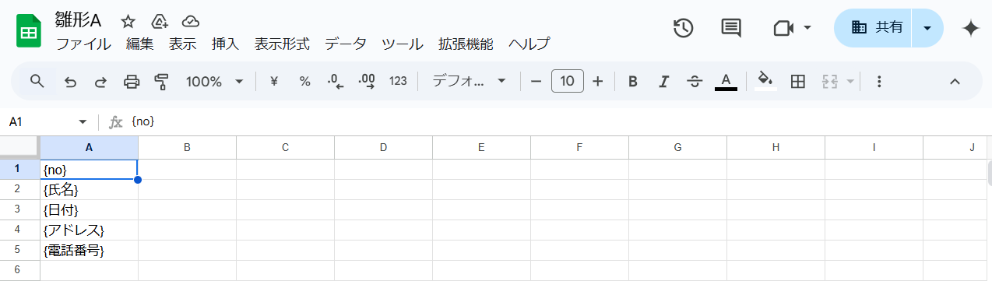Toggle italic text style
Screen dimensions: 992x281
(x=663, y=81)
